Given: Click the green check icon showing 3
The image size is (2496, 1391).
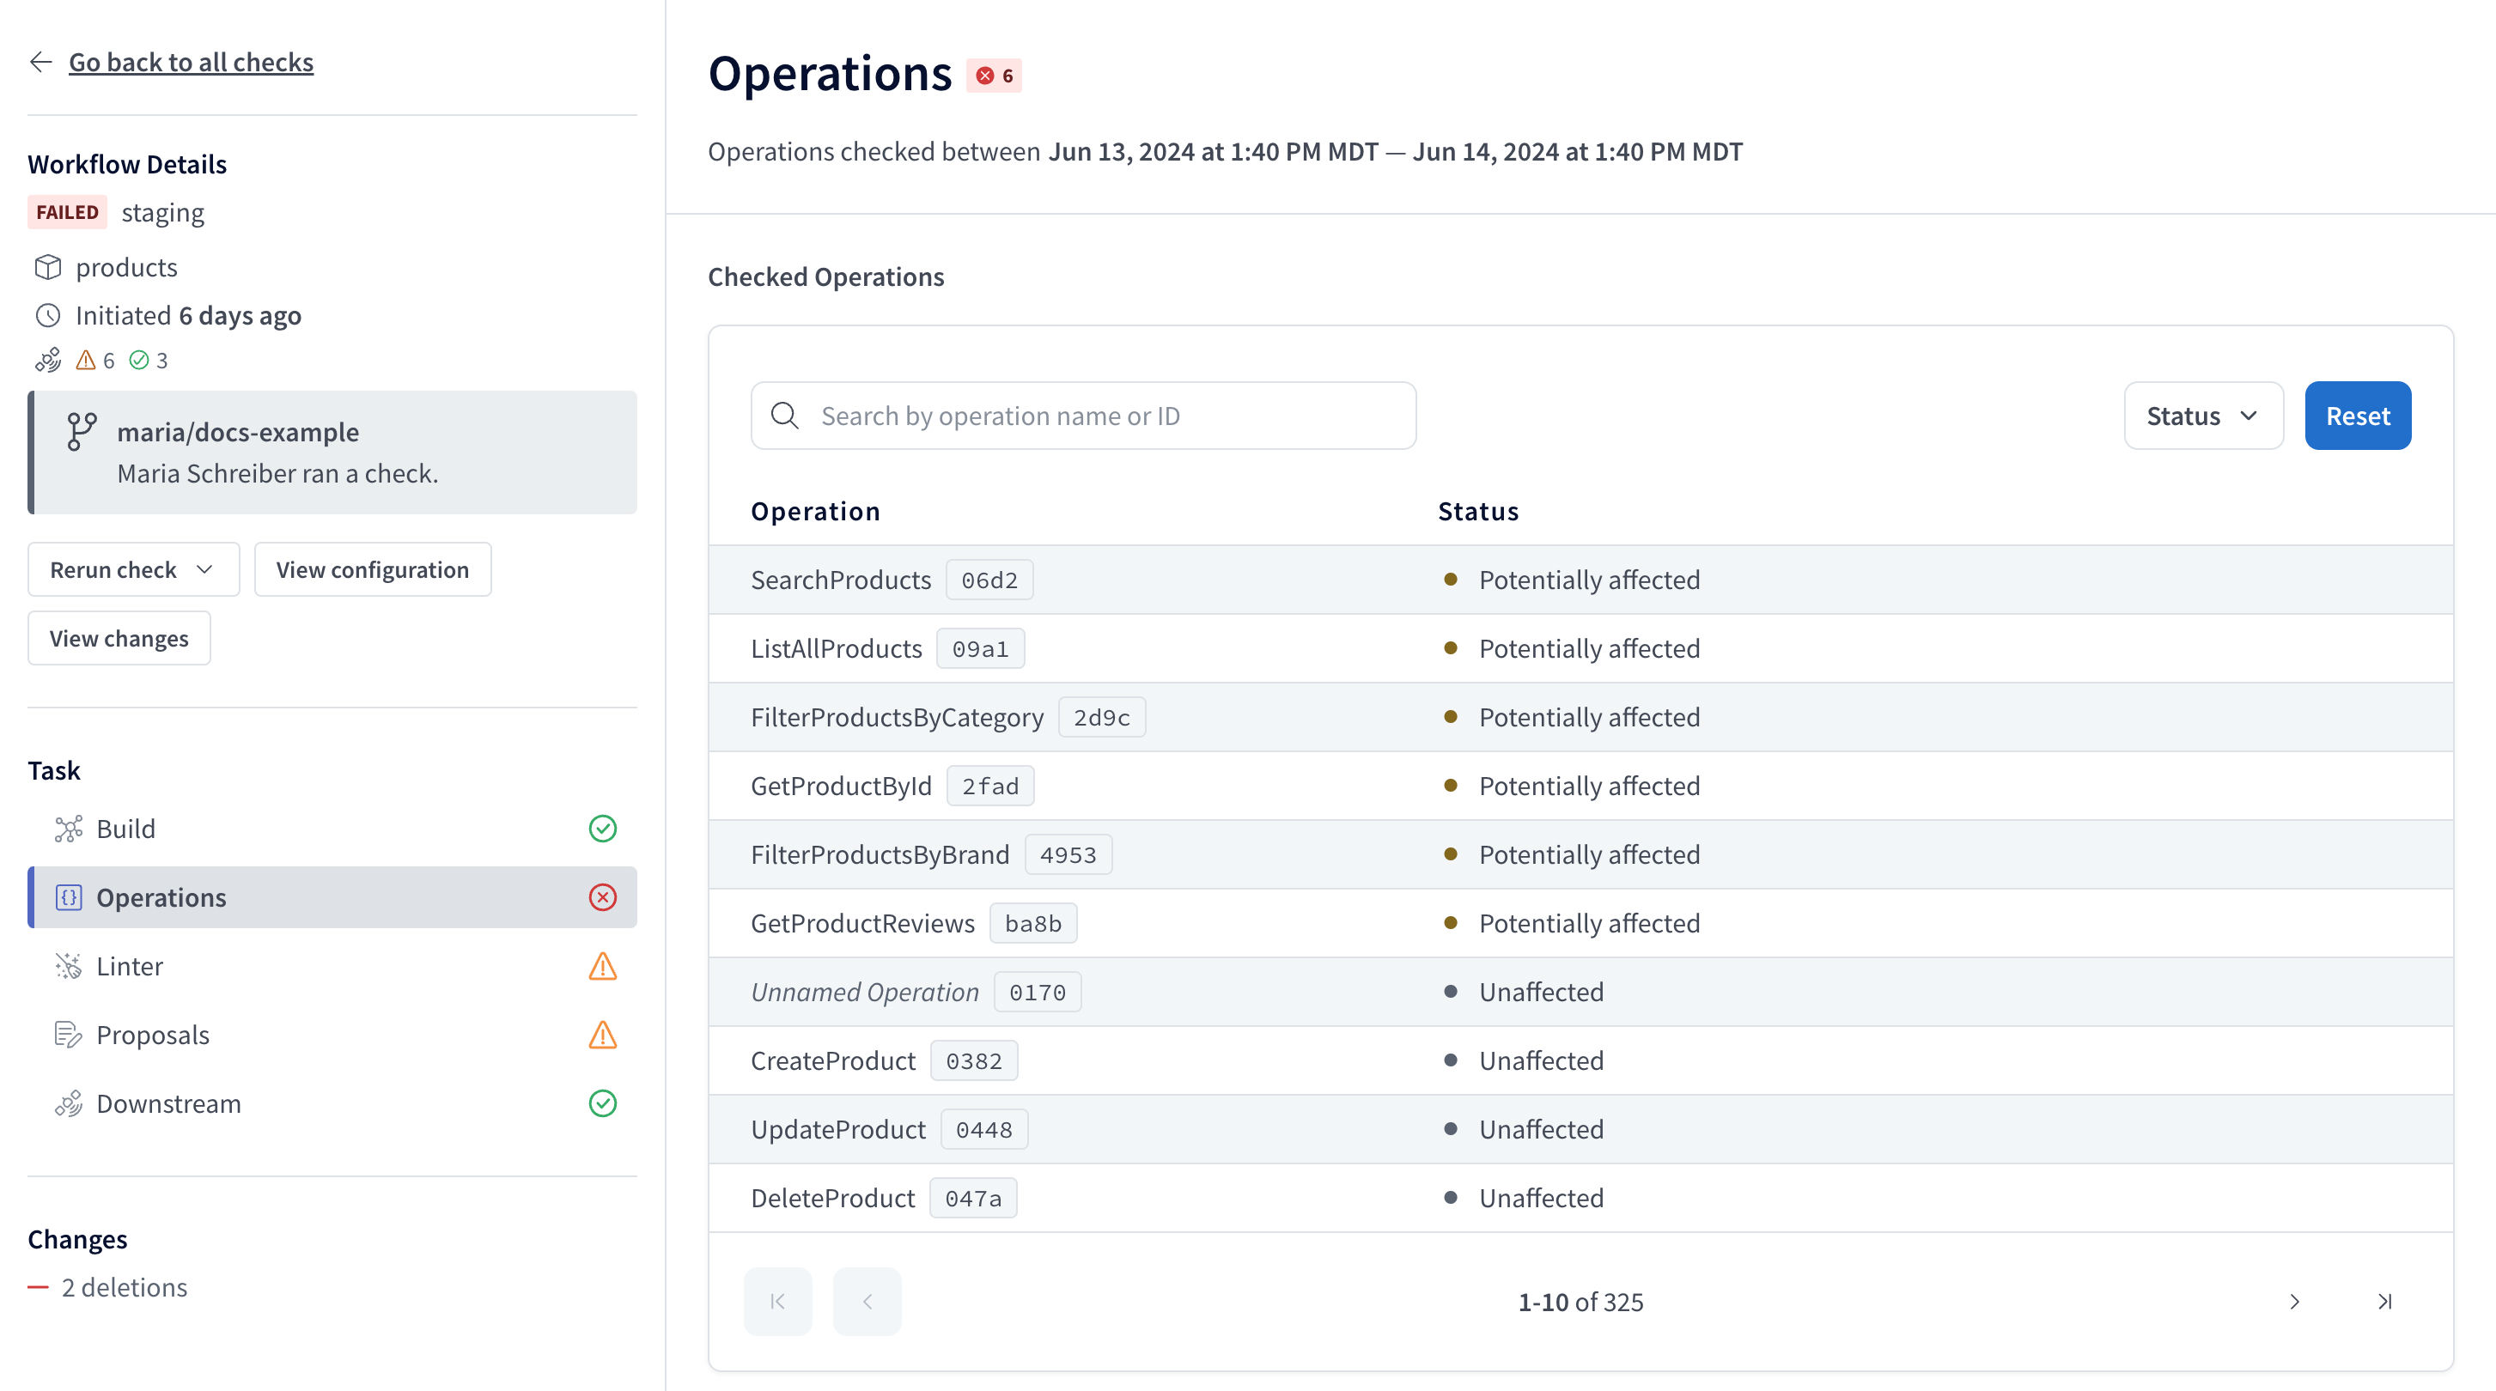Looking at the screenshot, I should point(139,361).
